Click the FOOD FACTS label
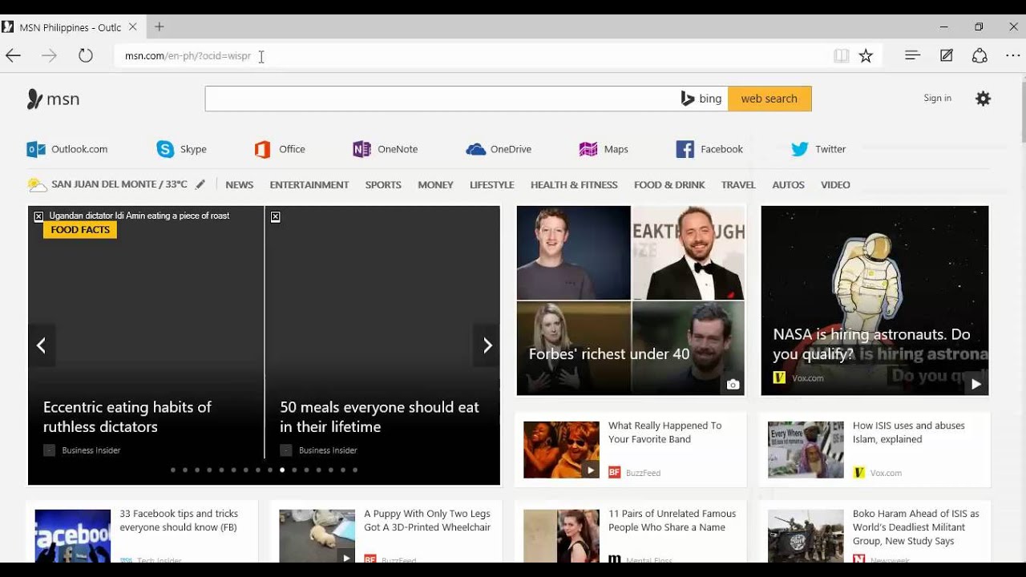Viewport: 1026px width, 577px height. [x=80, y=229]
